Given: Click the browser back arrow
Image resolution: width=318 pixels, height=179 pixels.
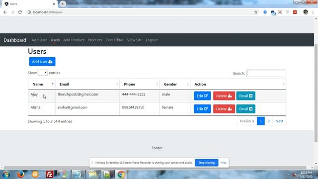Looking at the screenshot, I should [x=5, y=12].
